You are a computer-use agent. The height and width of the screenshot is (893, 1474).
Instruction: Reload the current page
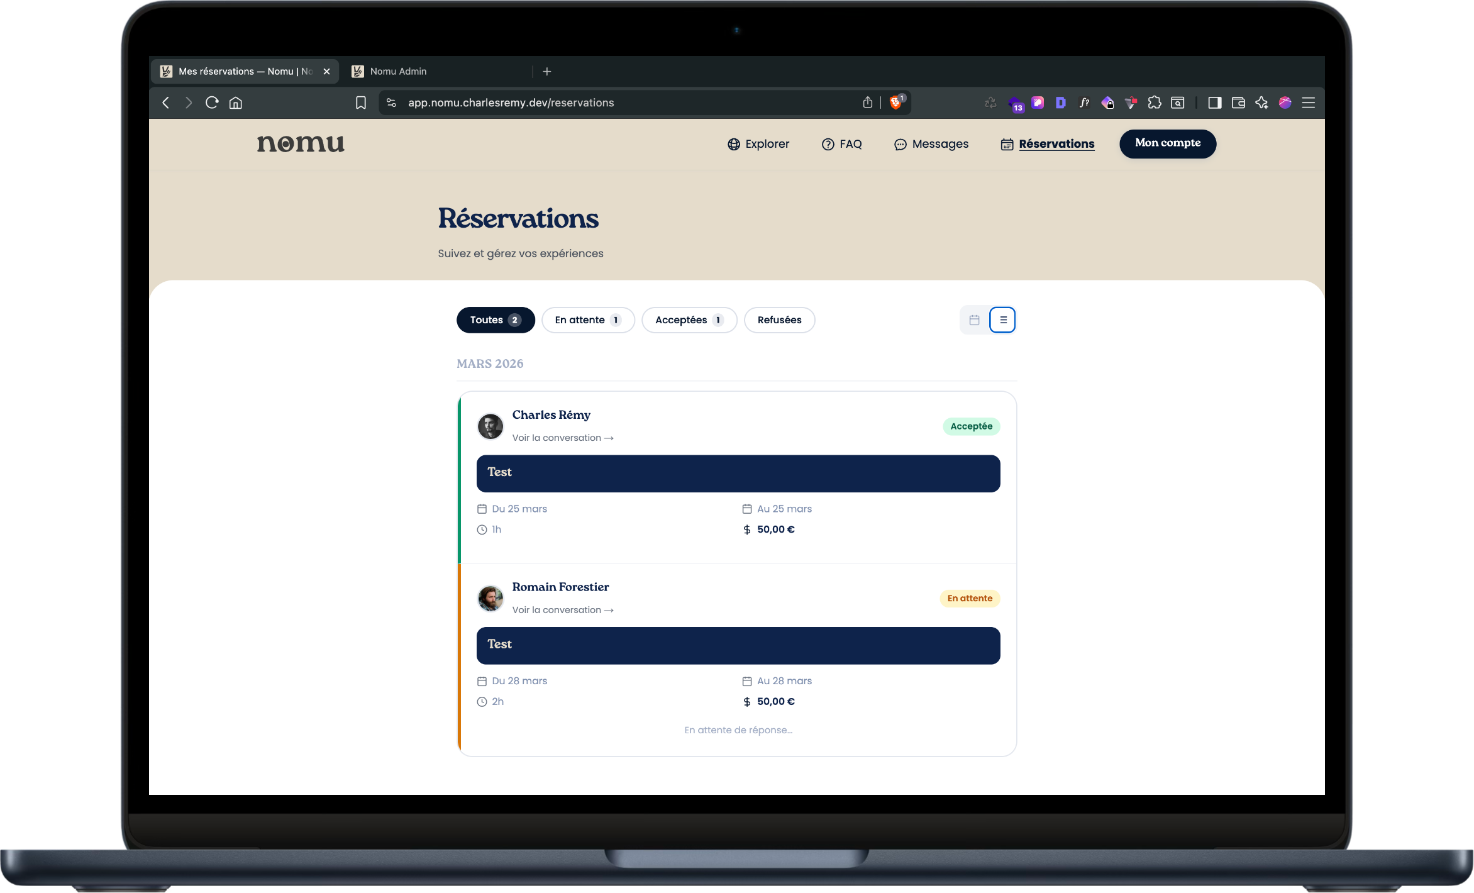tap(212, 103)
